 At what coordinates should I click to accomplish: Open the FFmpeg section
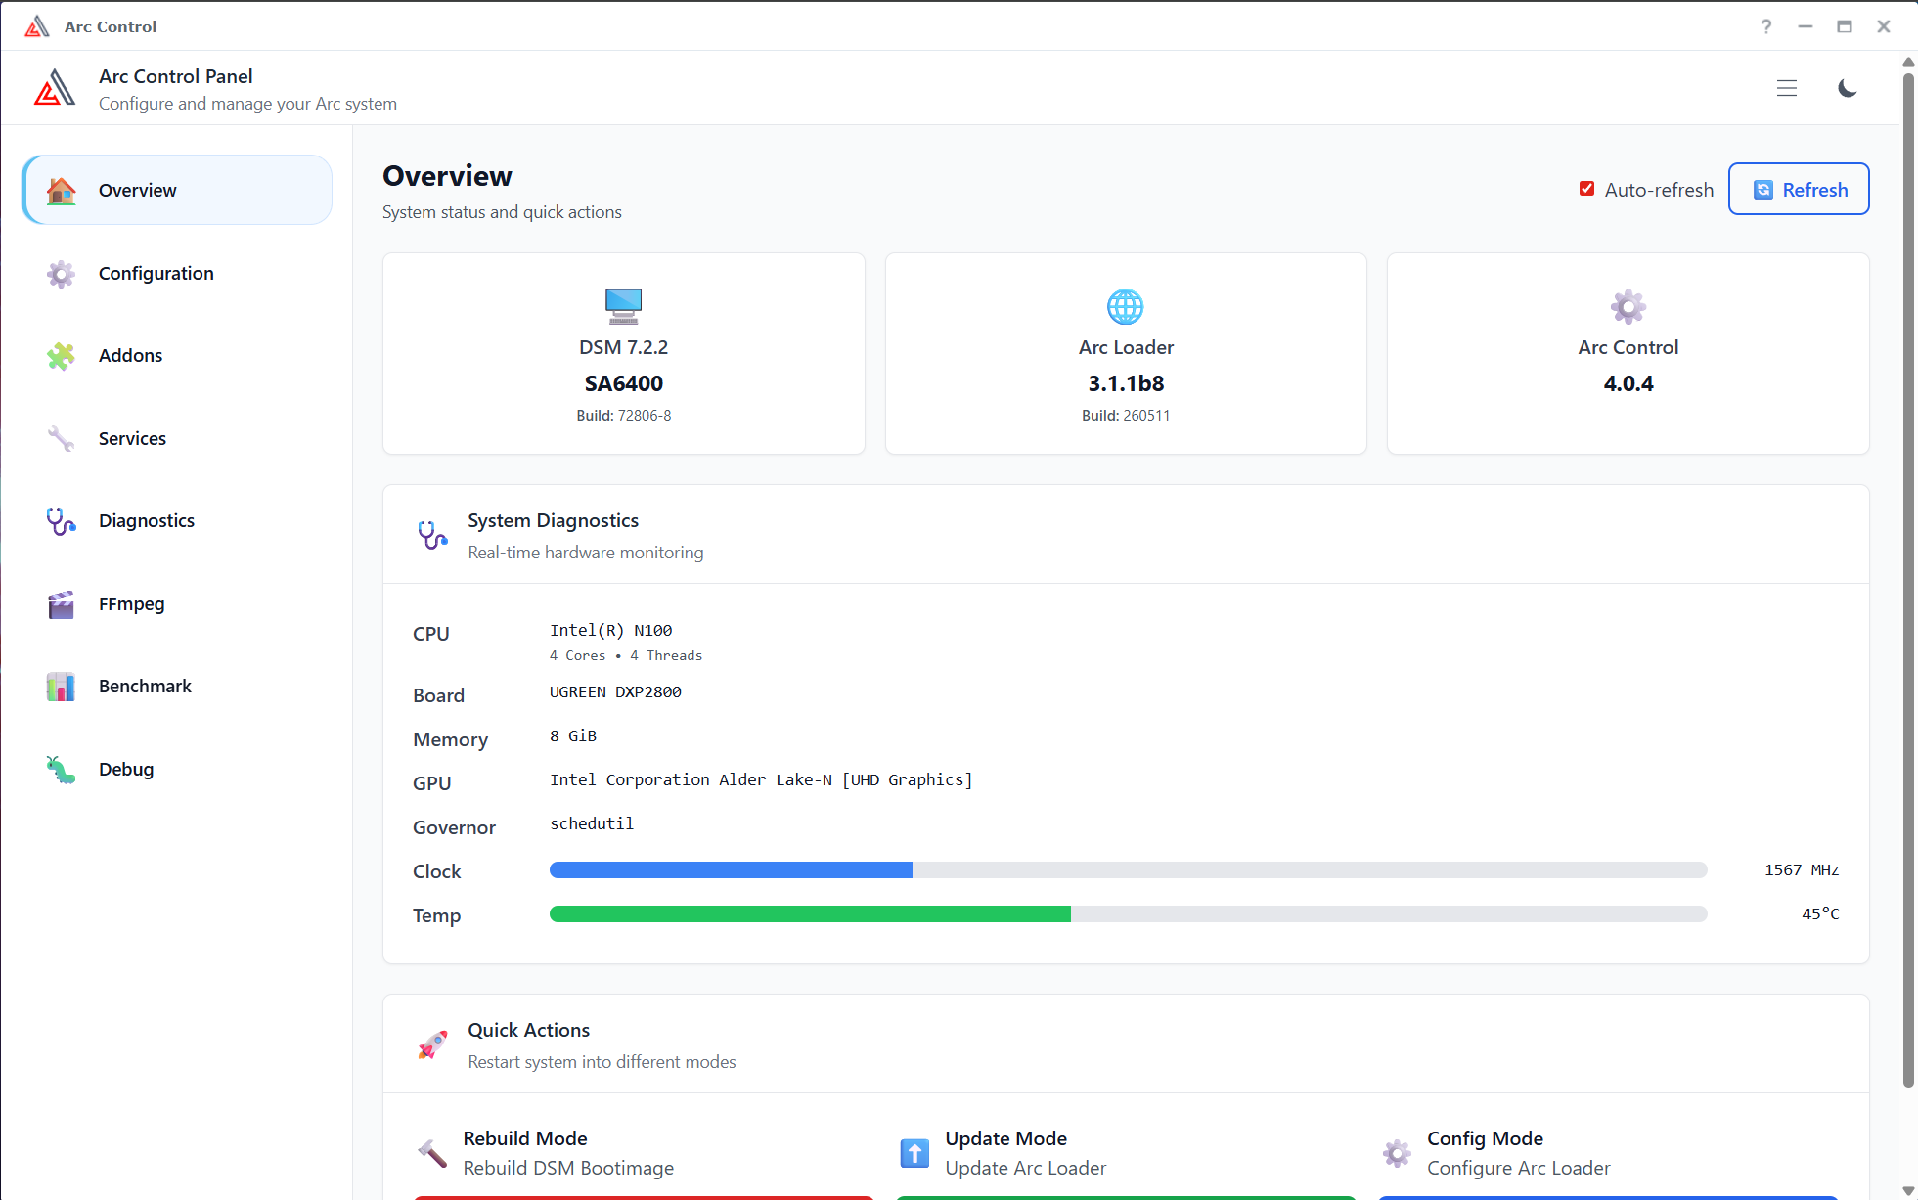177,603
